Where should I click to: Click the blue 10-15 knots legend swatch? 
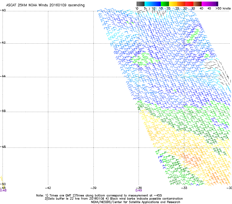tap(157, 4)
